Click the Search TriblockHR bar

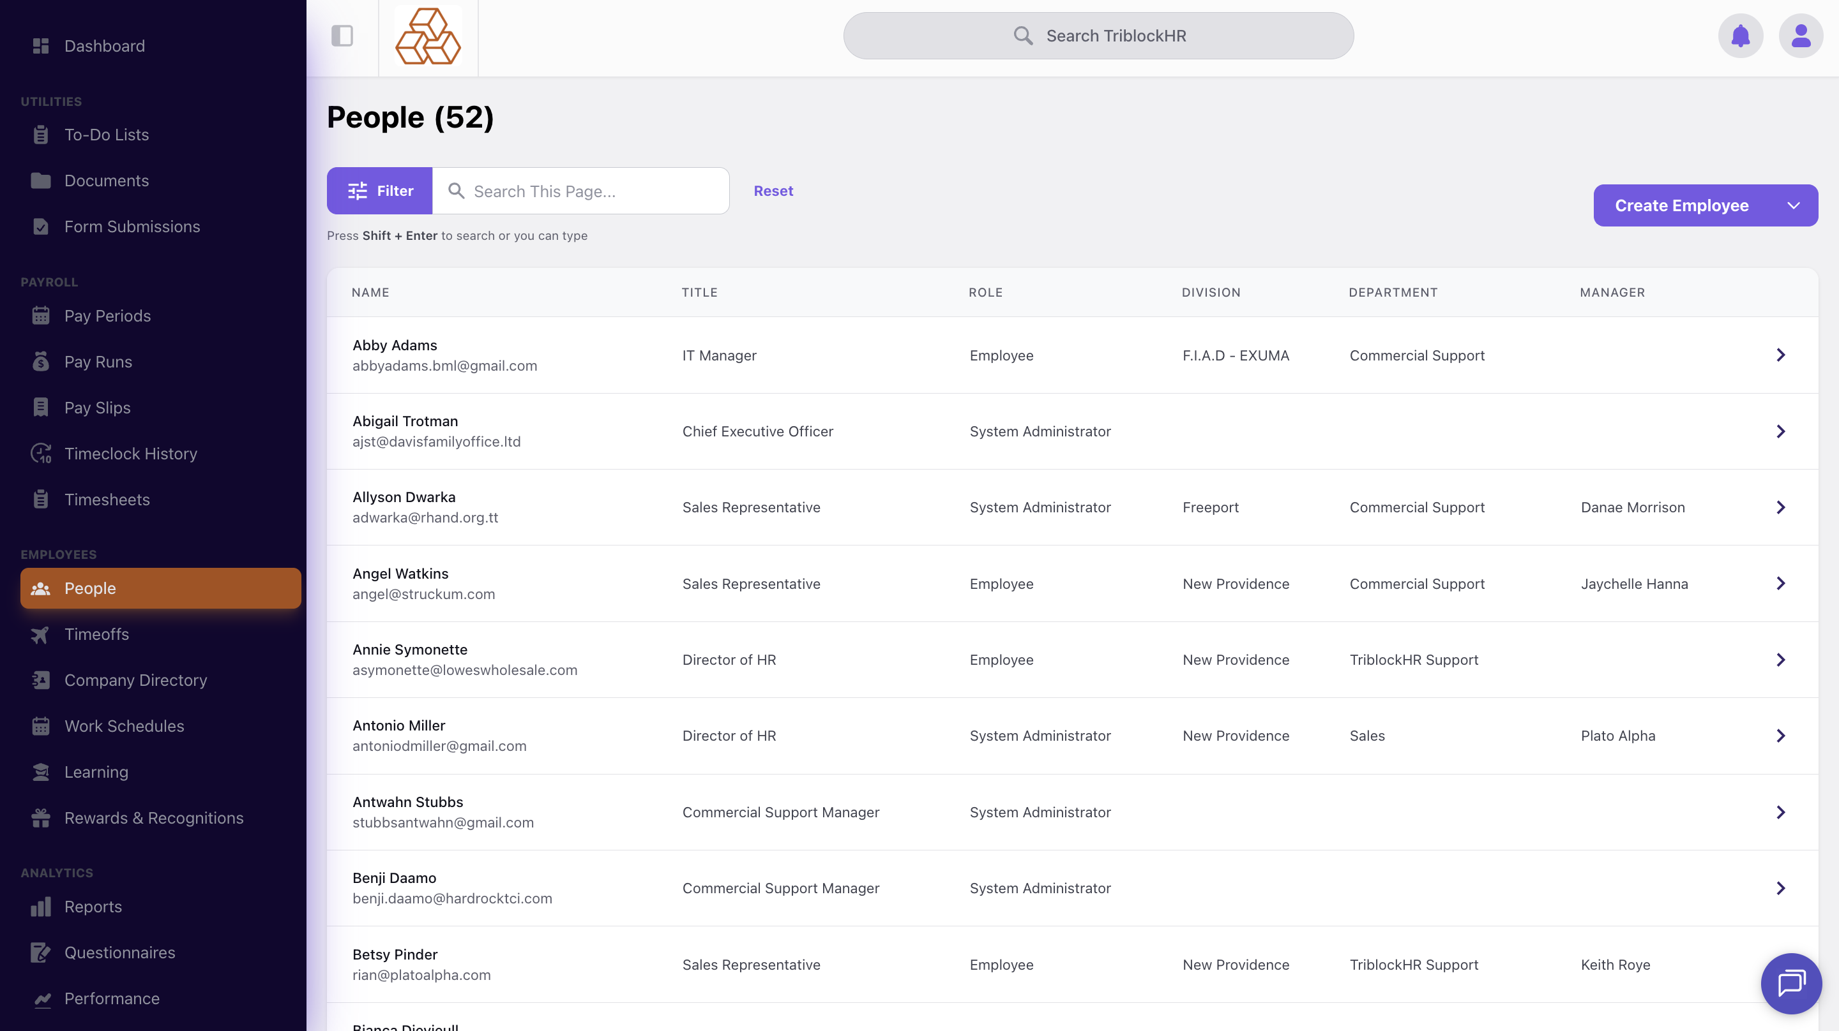click(x=1098, y=36)
